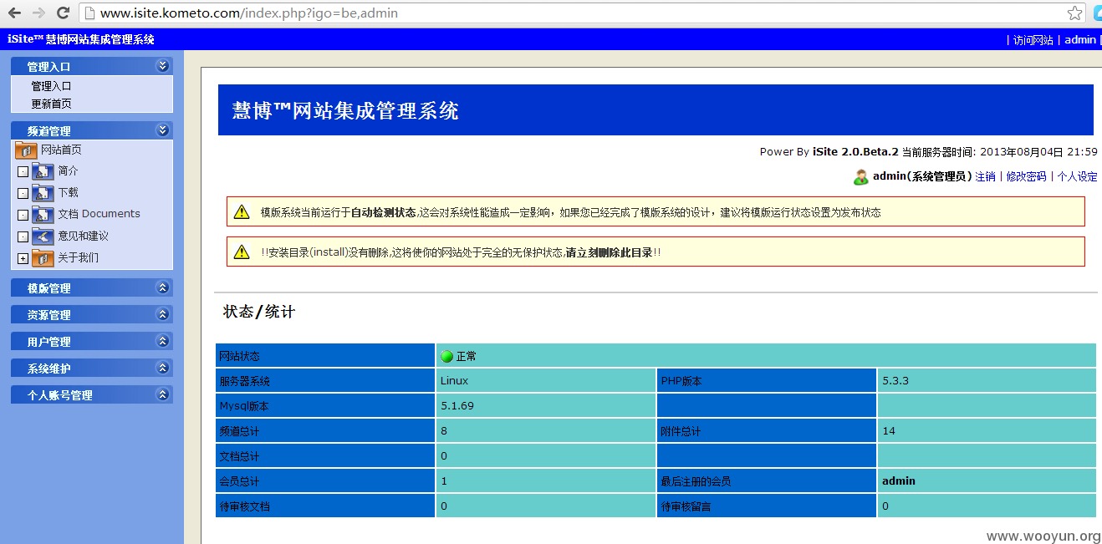Click the 附件总计 value 14

[889, 431]
